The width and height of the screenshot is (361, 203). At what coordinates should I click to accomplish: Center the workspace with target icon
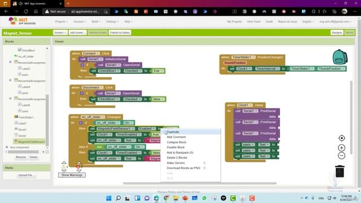pos(342,138)
